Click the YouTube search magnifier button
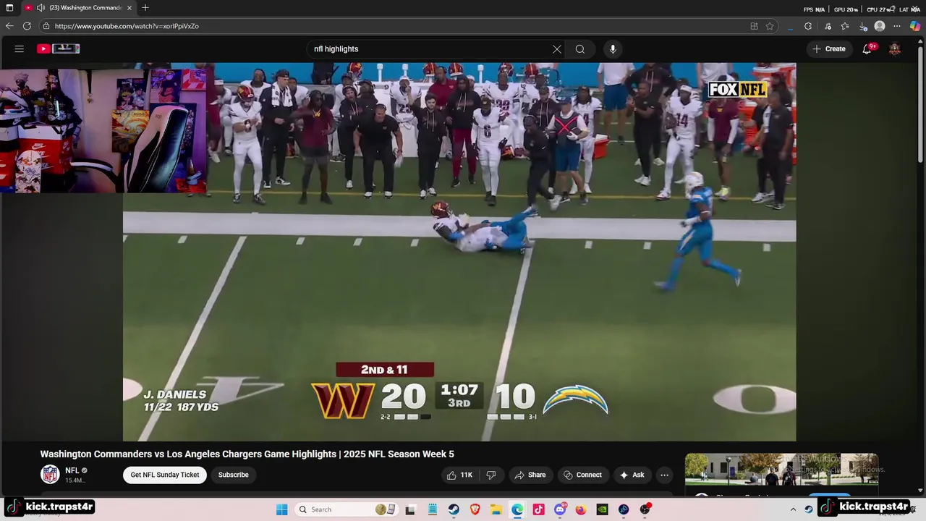 pyautogui.click(x=580, y=49)
